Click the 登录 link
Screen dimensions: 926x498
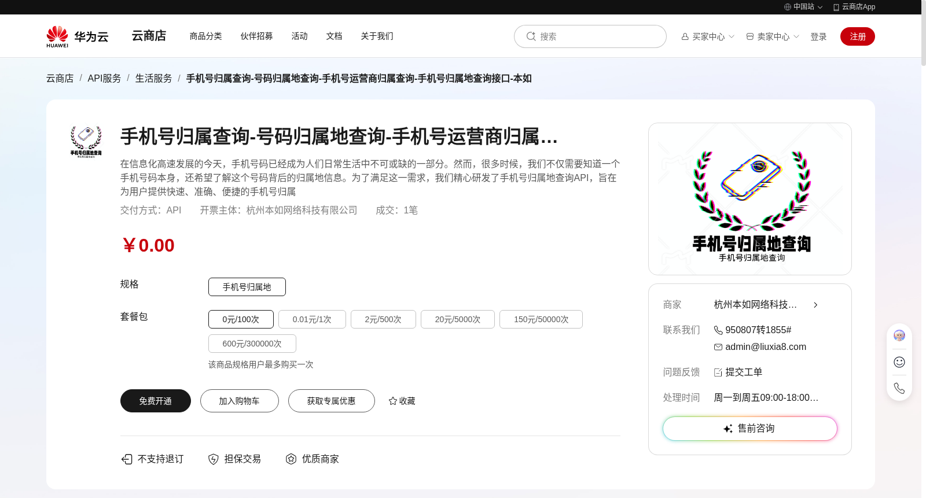pyautogui.click(x=818, y=36)
